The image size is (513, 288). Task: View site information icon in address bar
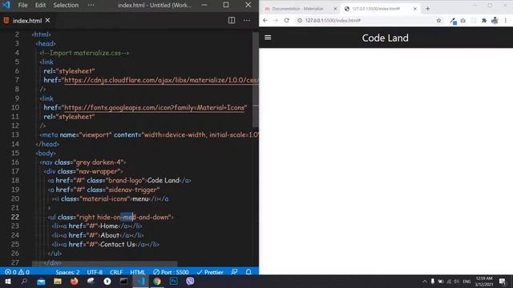[299, 20]
